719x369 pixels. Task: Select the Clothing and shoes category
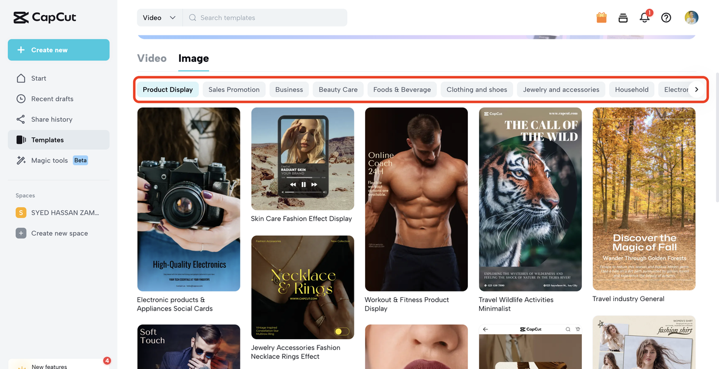(477, 89)
